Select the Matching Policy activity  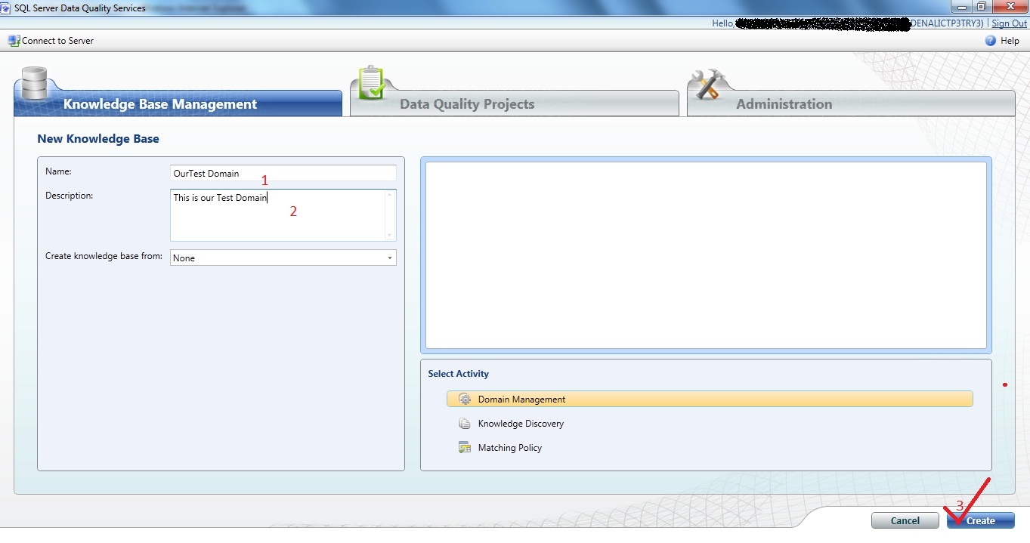click(x=510, y=448)
